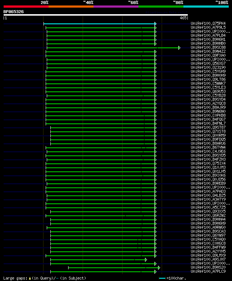Select the UniRef100_A9SJH7 label
Viewport: 232px width, 281px height.
(208, 259)
